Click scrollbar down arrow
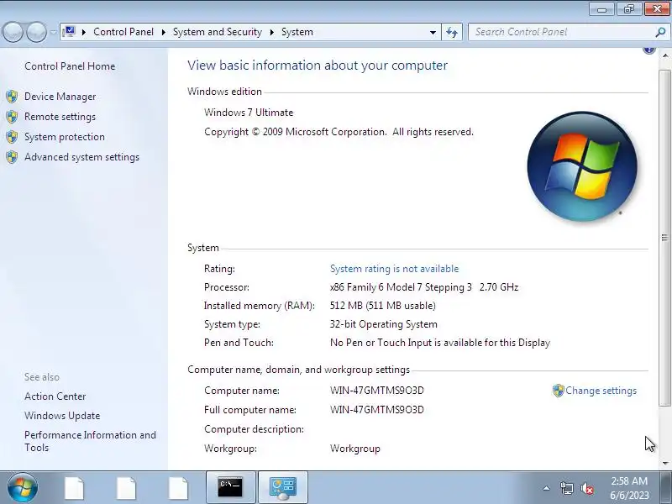This screenshot has height=504, width=672. (665, 464)
